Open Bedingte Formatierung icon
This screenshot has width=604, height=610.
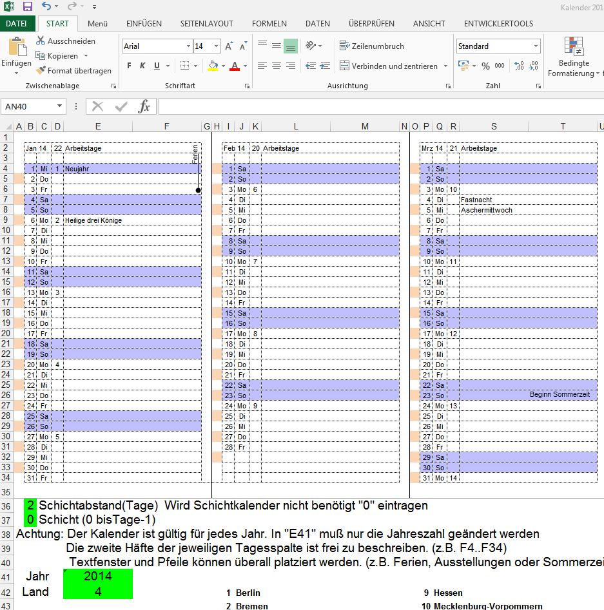(573, 46)
